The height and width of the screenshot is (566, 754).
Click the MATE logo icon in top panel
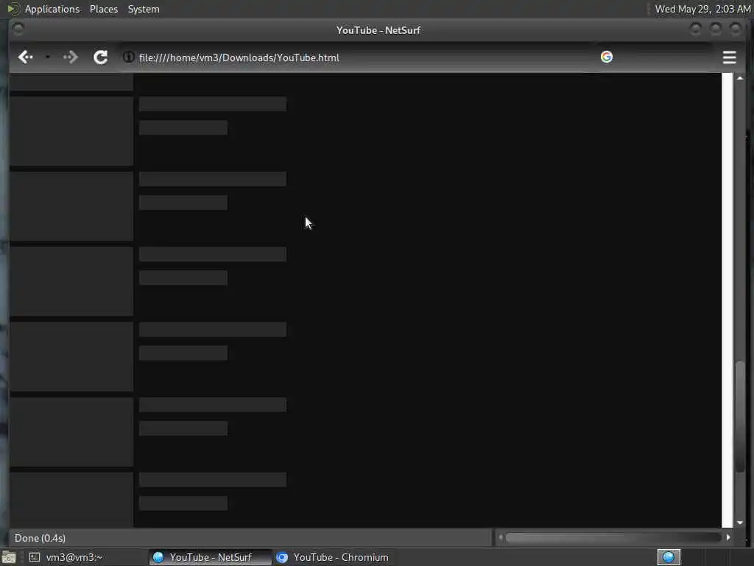point(13,9)
